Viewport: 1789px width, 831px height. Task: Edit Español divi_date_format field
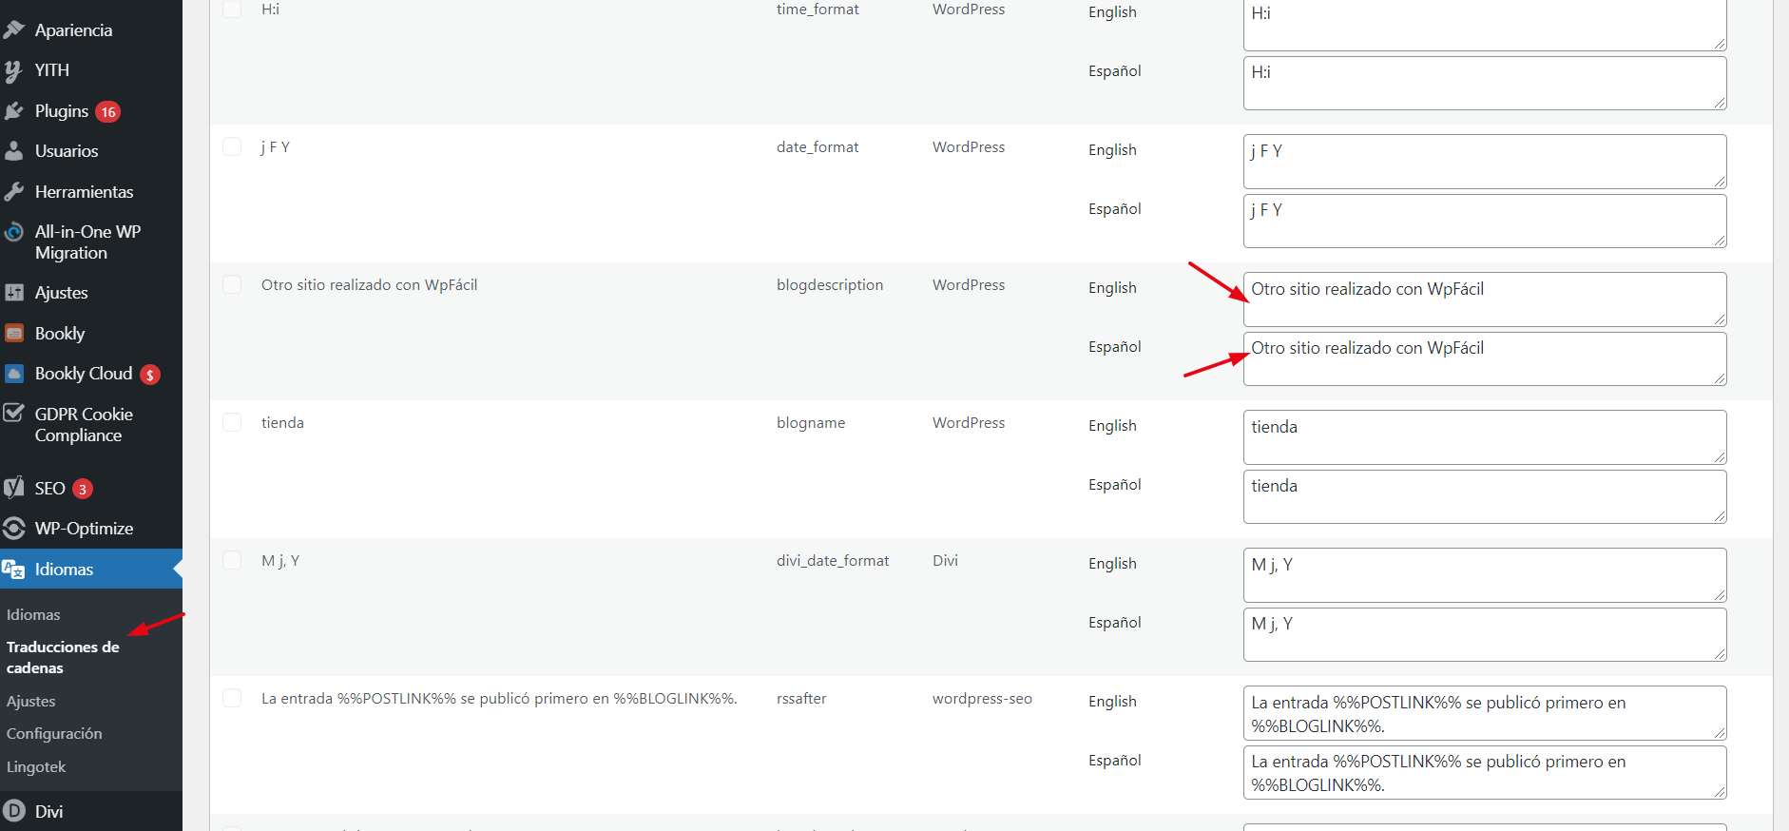1485,634
